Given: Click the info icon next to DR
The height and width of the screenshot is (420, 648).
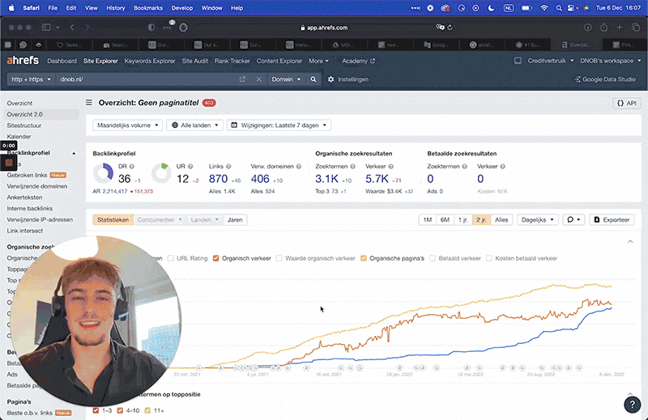Looking at the screenshot, I should pyautogui.click(x=132, y=167).
